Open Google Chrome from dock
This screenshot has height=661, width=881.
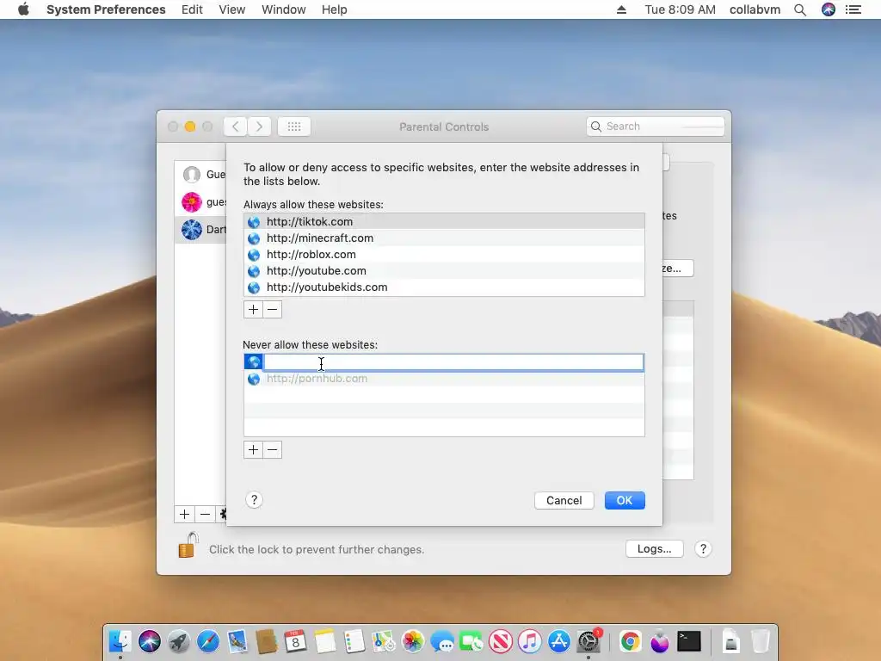[x=631, y=641]
